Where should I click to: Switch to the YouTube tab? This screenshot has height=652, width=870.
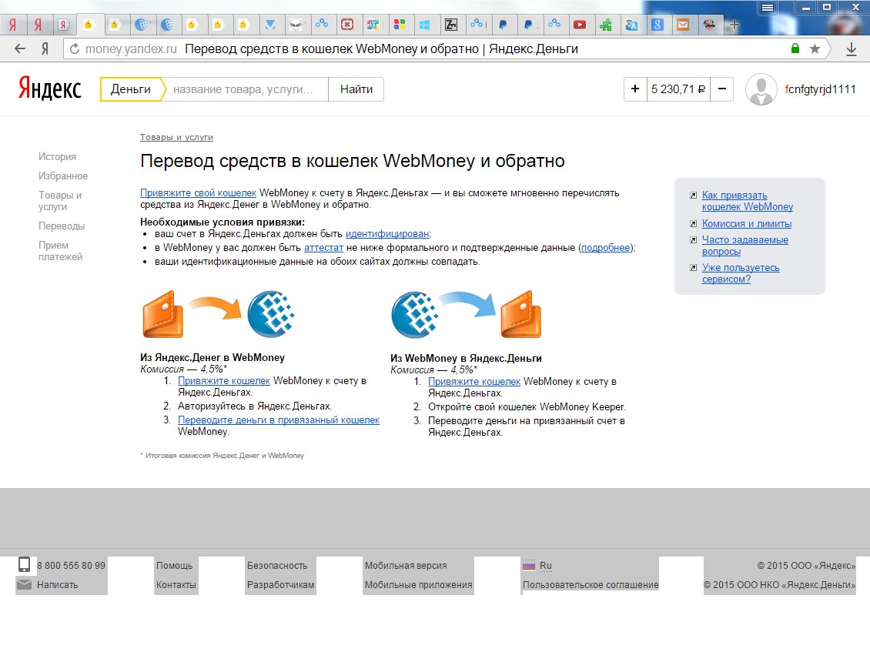579,25
